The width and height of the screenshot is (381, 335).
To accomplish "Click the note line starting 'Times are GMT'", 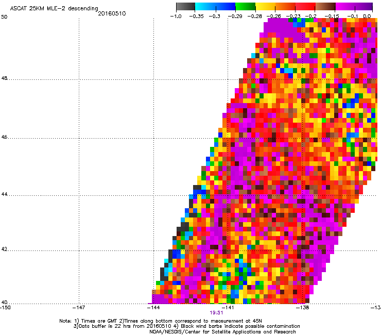I will click(161, 321).
